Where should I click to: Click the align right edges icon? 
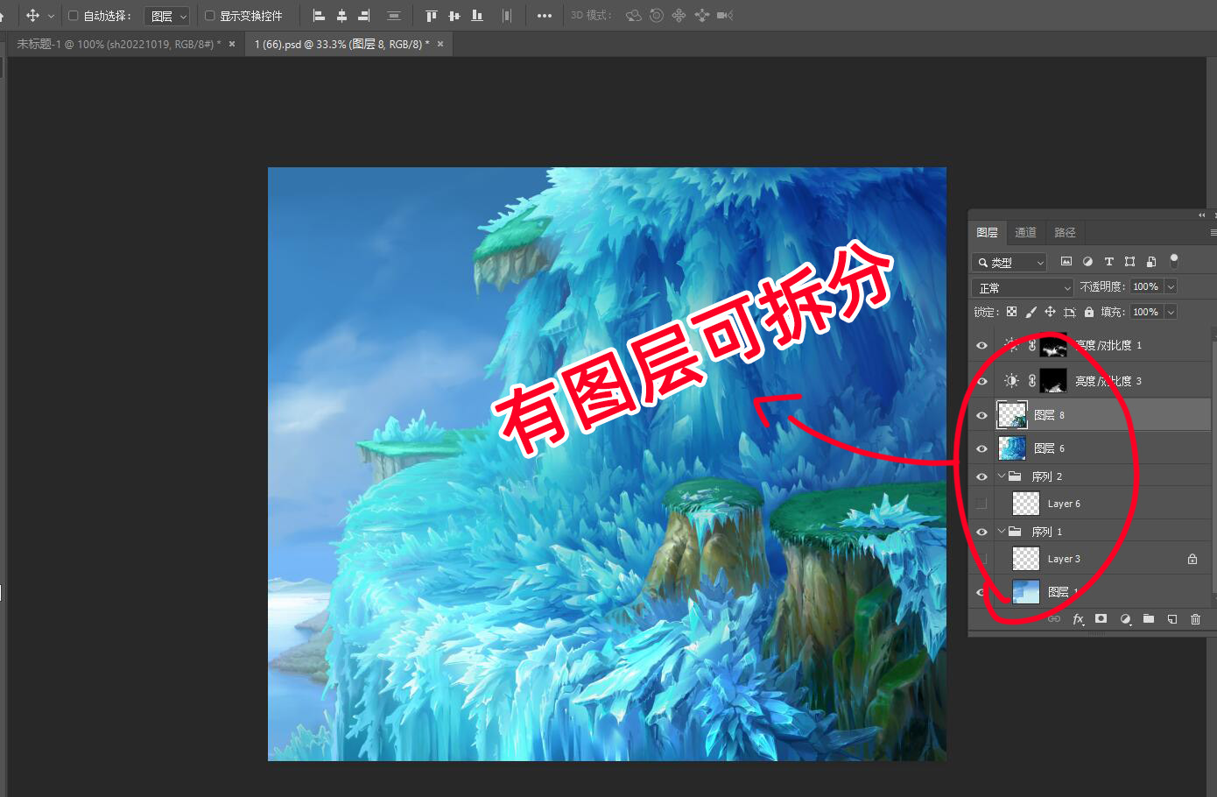364,16
